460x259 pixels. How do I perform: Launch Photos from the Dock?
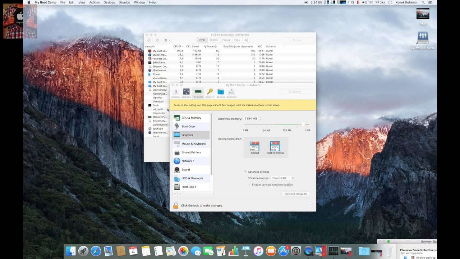183,251
